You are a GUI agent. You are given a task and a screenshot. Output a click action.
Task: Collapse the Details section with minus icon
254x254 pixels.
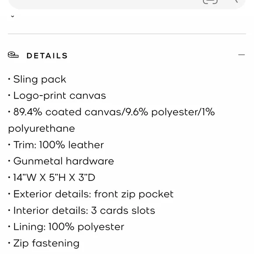tap(241, 55)
